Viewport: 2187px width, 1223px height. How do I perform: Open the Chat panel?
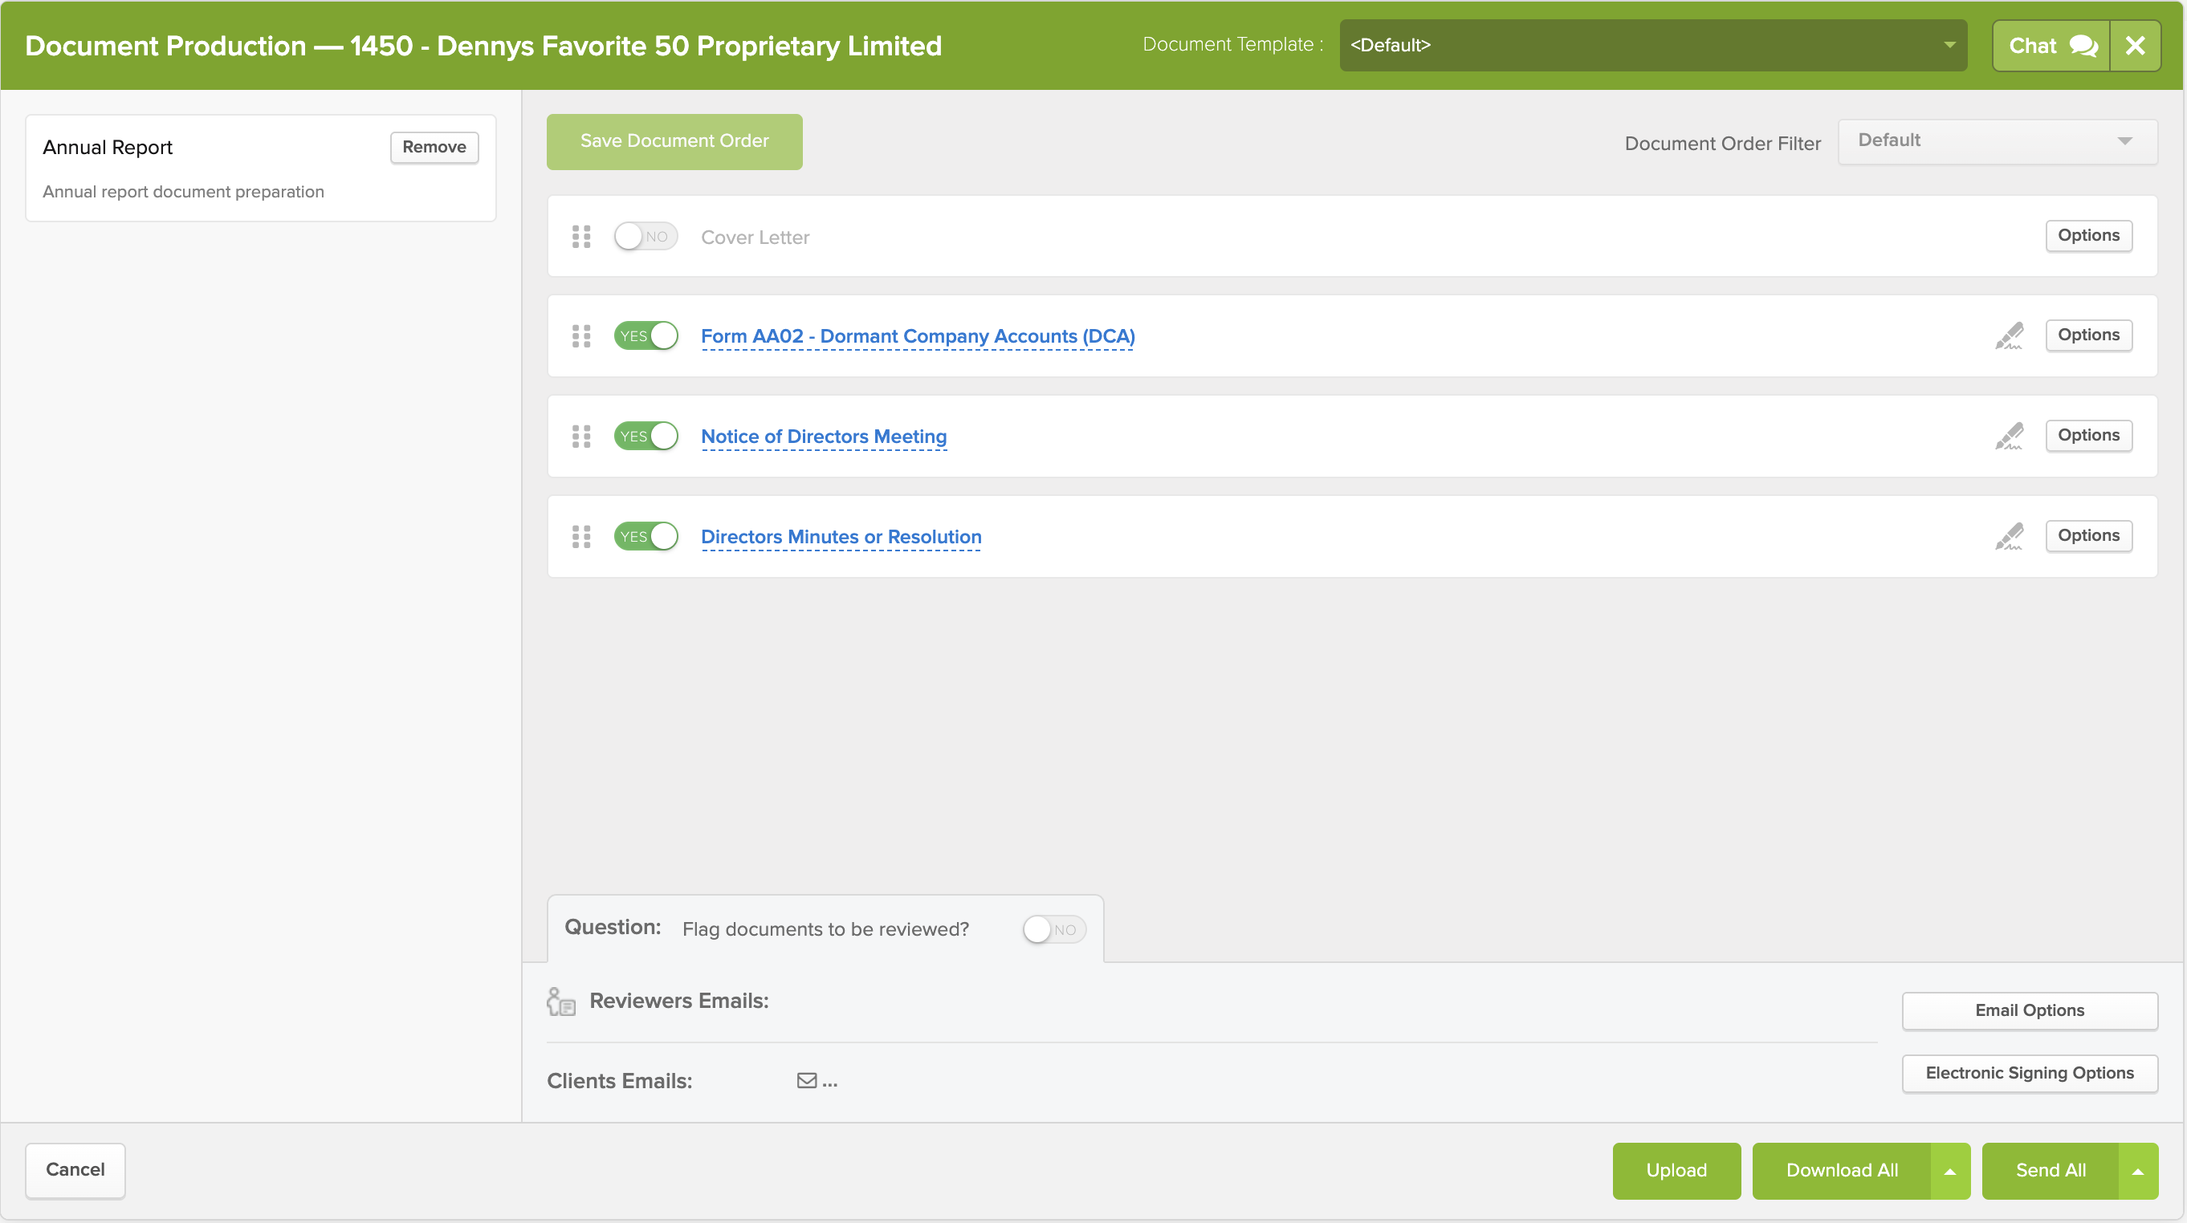[2051, 46]
